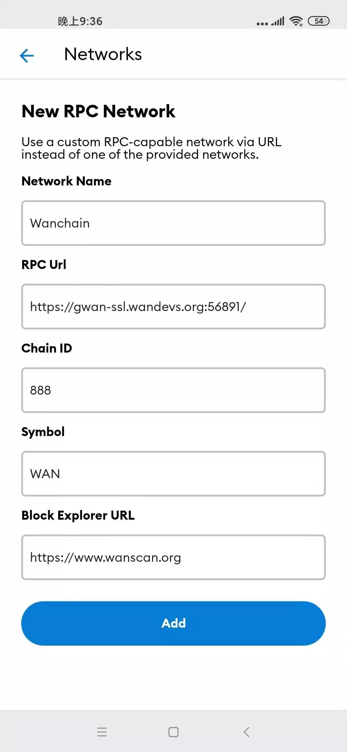This screenshot has width=347, height=752.
Task: Tap the New RPC Network heading
Action: 98,111
